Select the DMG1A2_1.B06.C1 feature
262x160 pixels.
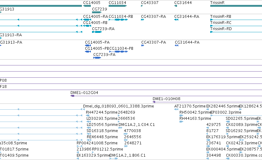pyautogui.click(x=114, y=158)
